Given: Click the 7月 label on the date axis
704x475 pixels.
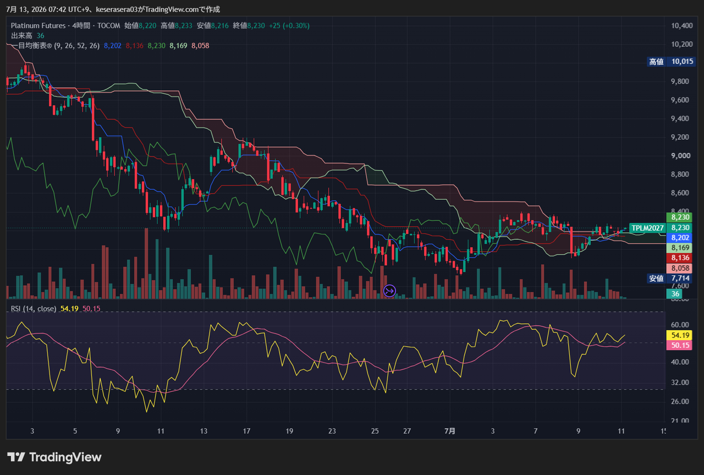Looking at the screenshot, I should point(450,431).
